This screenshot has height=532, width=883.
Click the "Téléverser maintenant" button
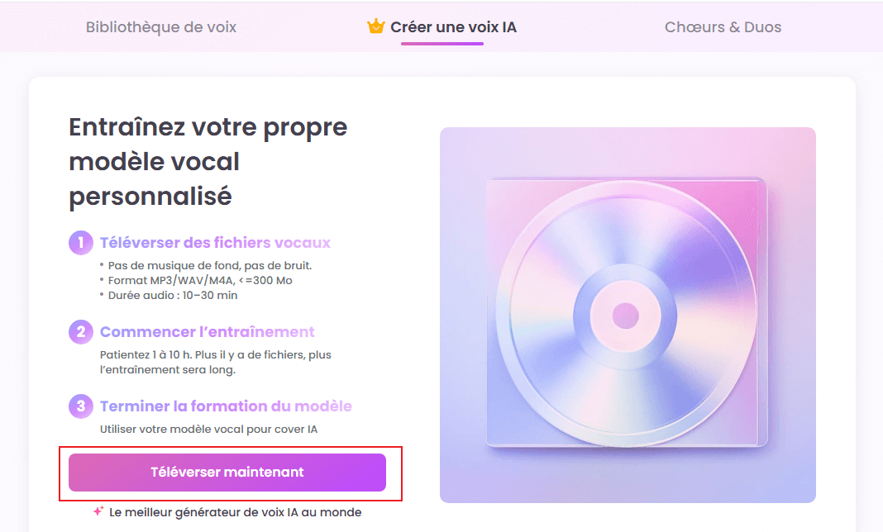pos(227,472)
